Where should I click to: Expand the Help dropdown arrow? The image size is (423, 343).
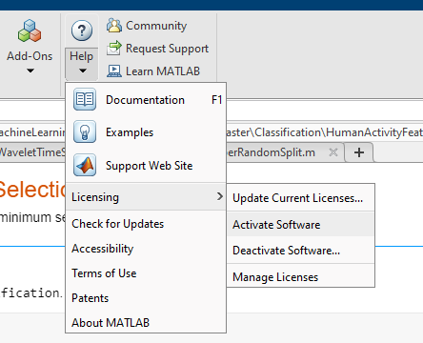tap(83, 71)
